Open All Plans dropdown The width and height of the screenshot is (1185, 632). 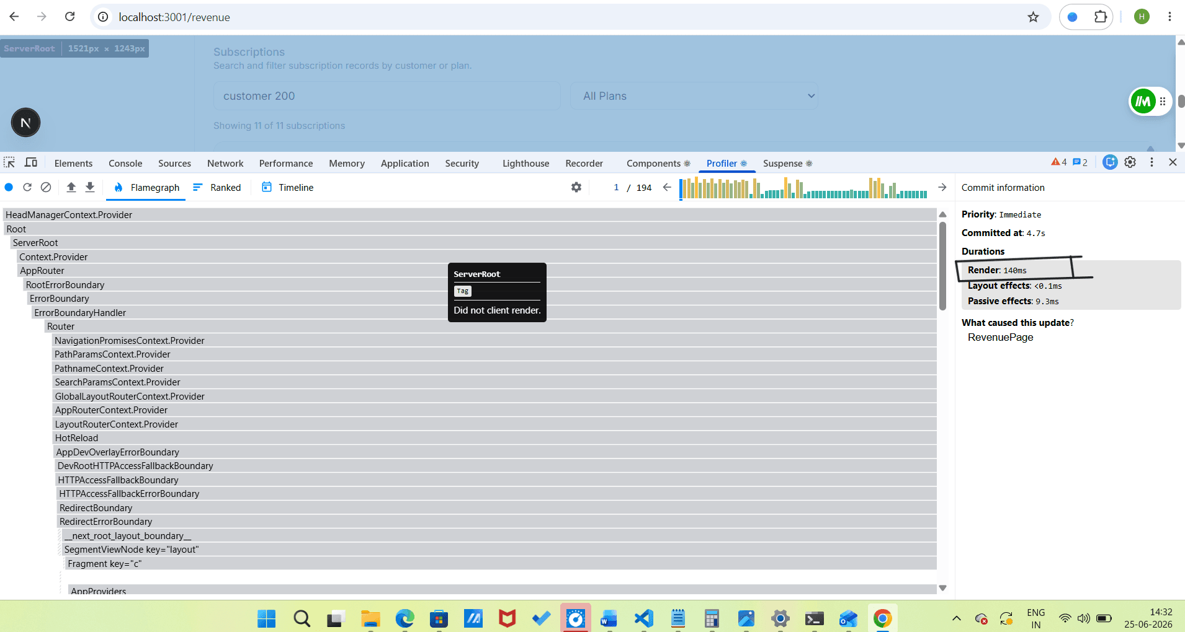694,96
